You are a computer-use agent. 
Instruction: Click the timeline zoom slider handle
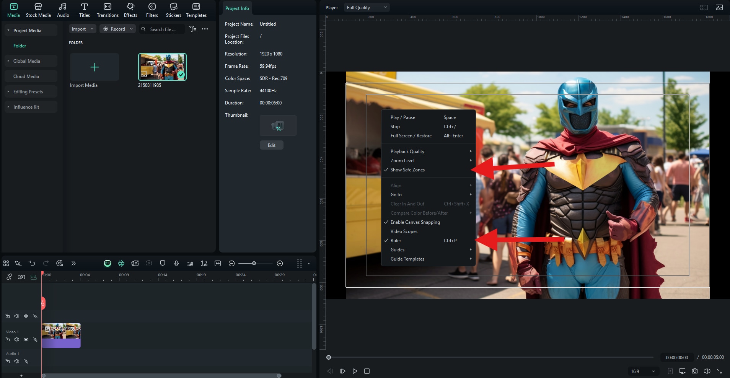(254, 263)
